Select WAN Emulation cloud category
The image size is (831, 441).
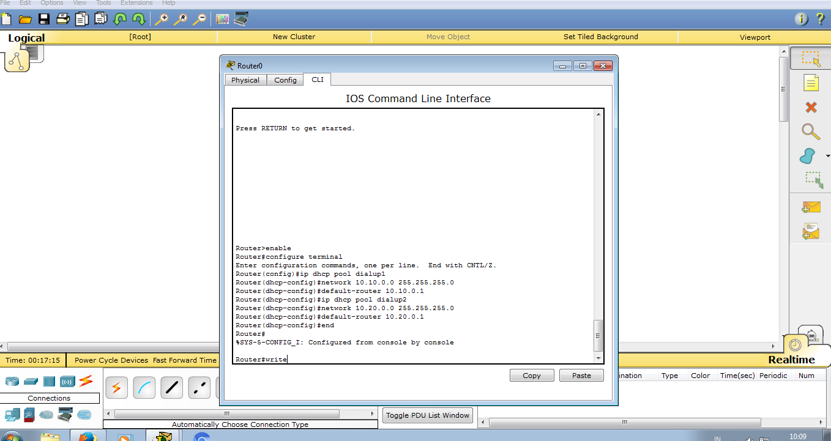click(x=47, y=415)
